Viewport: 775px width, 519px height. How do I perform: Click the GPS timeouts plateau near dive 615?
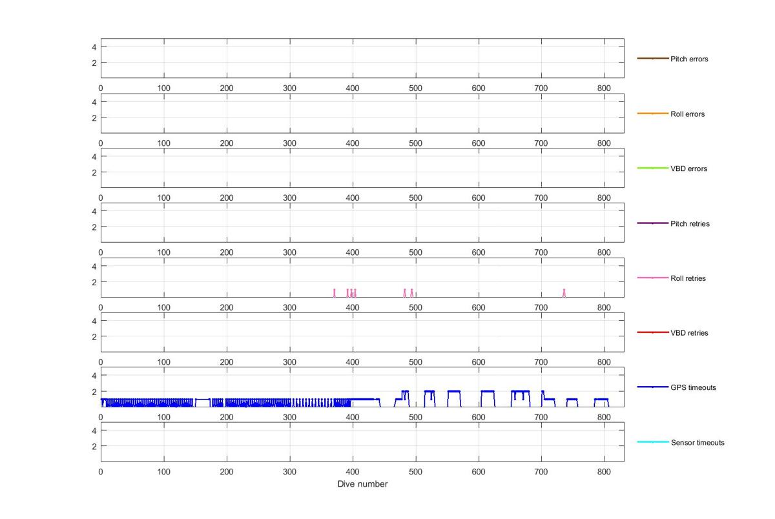(488, 391)
